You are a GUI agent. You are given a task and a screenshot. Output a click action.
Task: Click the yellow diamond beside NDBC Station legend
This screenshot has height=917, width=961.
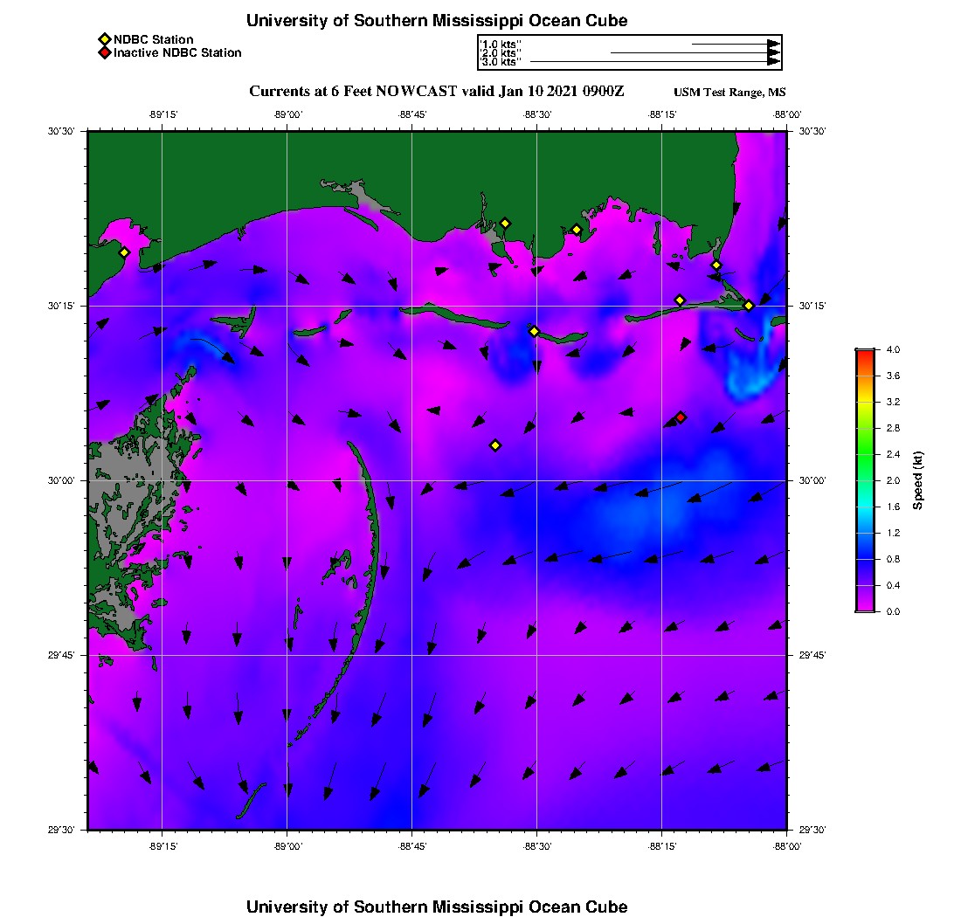coord(105,40)
